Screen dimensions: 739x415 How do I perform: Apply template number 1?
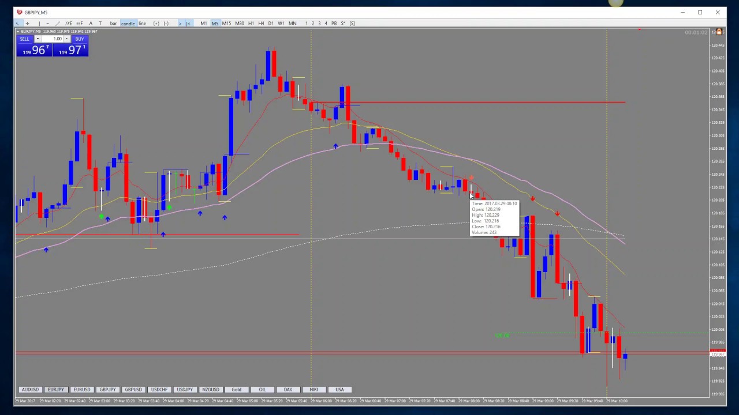[307, 24]
